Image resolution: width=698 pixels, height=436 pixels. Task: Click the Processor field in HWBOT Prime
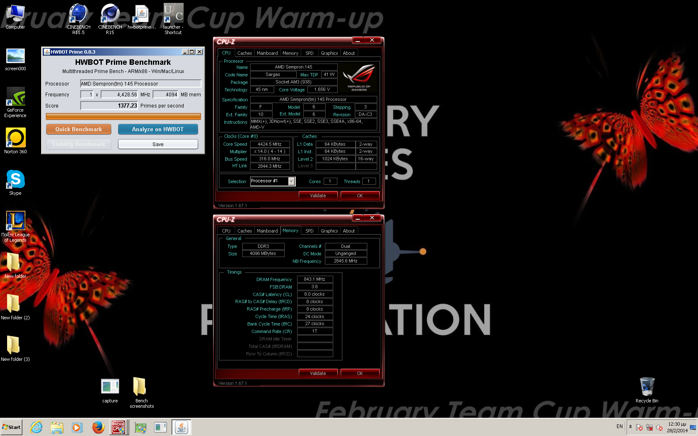pyautogui.click(x=141, y=83)
